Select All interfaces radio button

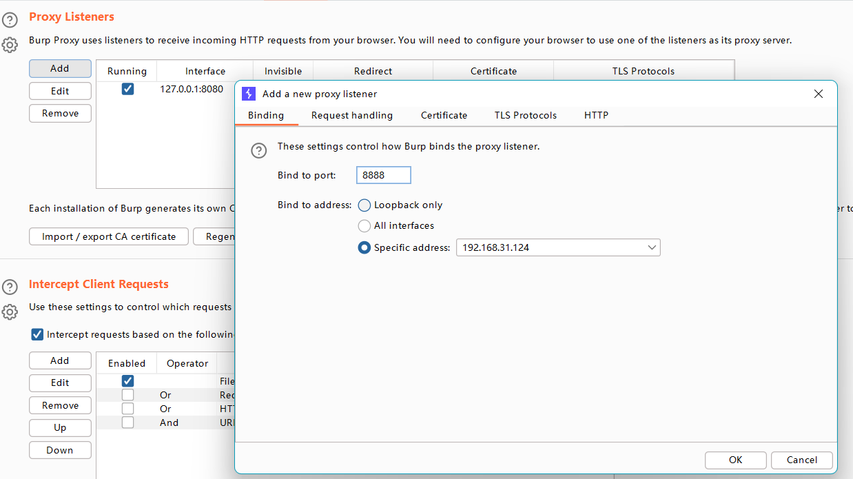point(364,226)
